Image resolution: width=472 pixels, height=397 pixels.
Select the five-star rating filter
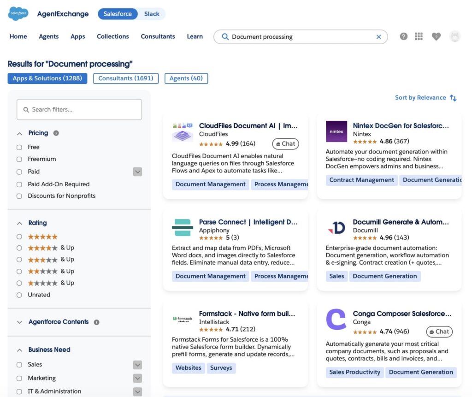(19, 237)
